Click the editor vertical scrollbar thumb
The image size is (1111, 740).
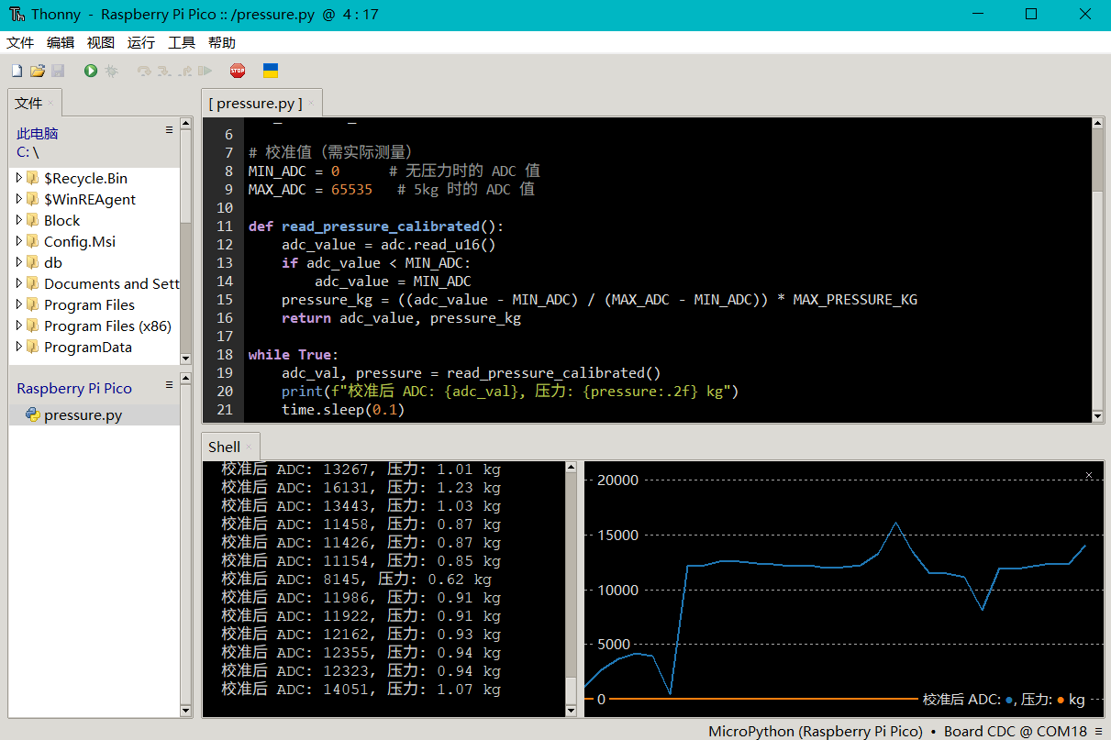pyautogui.click(x=1097, y=160)
